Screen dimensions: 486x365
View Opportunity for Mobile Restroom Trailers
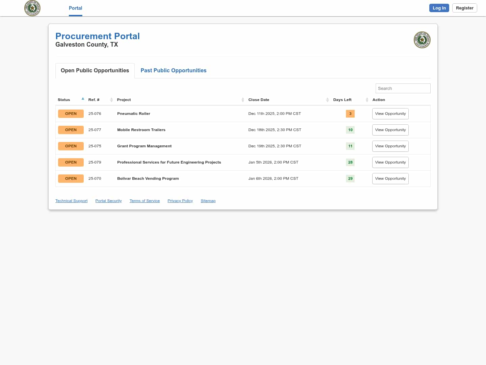[390, 130]
